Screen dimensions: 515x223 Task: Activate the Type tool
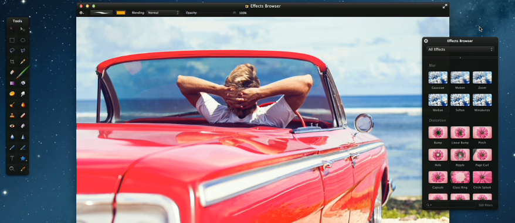click(x=12, y=158)
